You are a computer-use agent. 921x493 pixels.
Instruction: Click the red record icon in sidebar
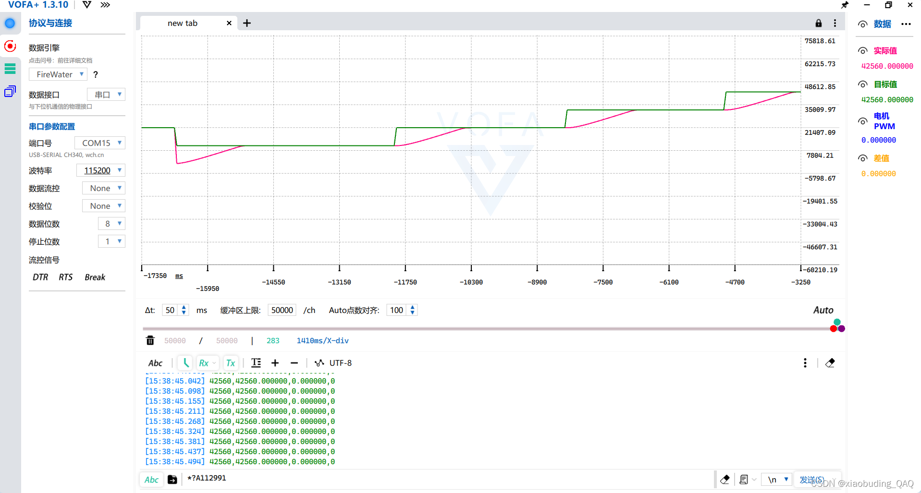point(10,46)
